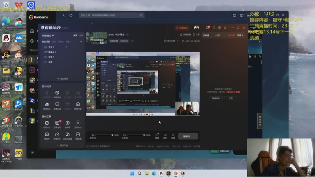Mute the 扬声器 speaker icon

coord(124,135)
